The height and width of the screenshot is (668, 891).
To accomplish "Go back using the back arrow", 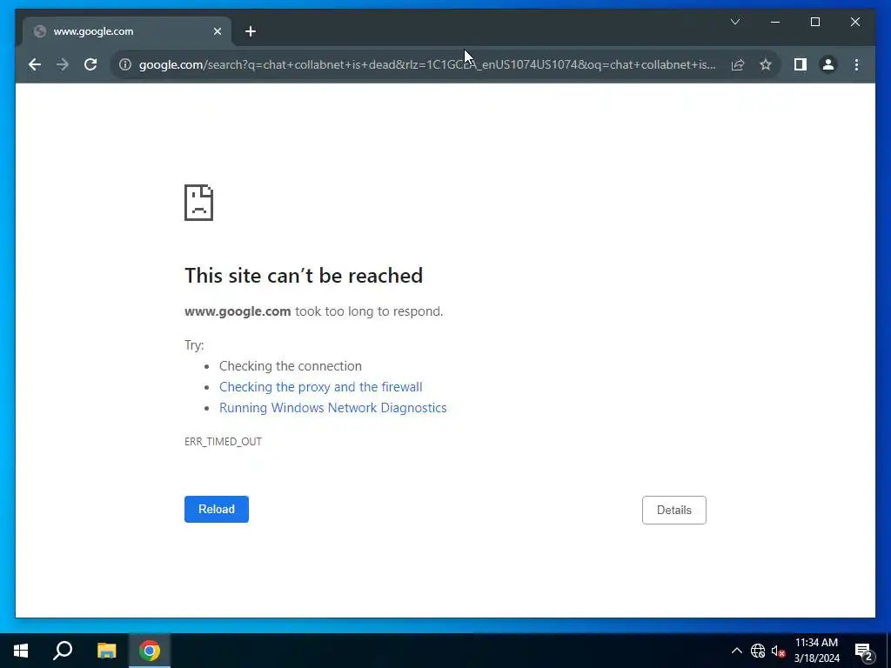I will click(x=35, y=64).
